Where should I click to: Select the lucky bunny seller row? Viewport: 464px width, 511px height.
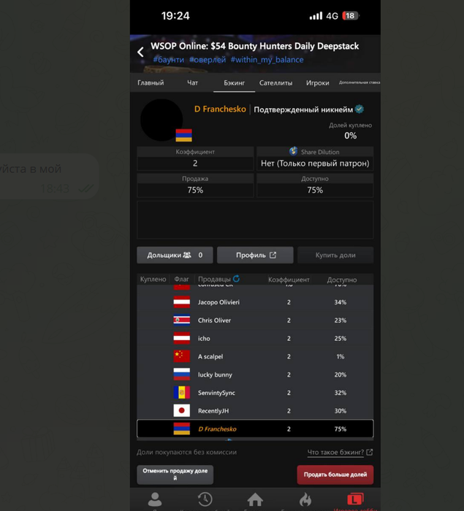[x=255, y=374]
